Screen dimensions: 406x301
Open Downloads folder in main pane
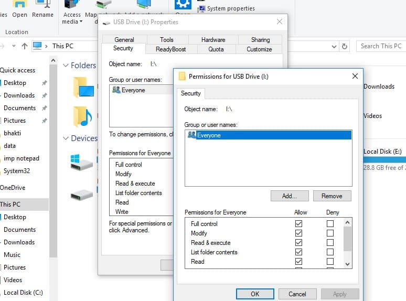click(x=379, y=87)
